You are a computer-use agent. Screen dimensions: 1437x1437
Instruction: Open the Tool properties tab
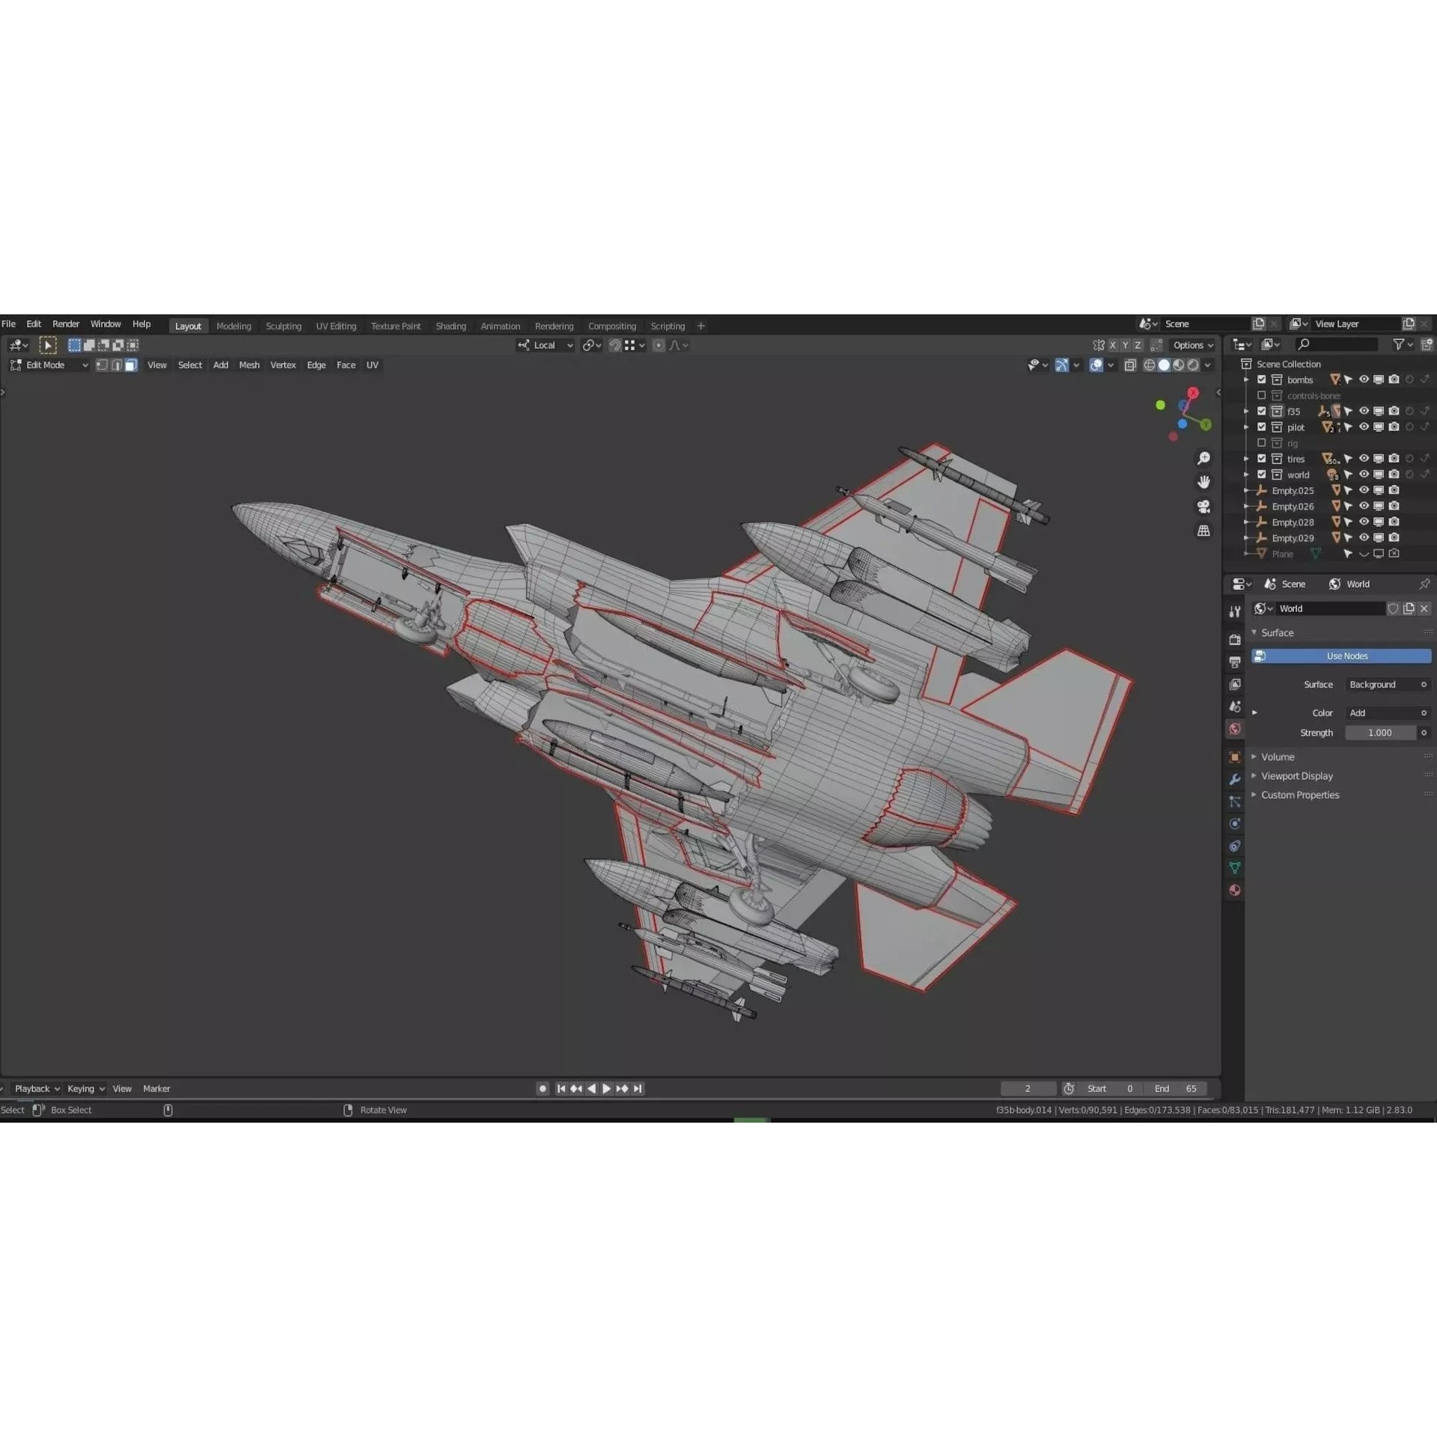(1235, 611)
